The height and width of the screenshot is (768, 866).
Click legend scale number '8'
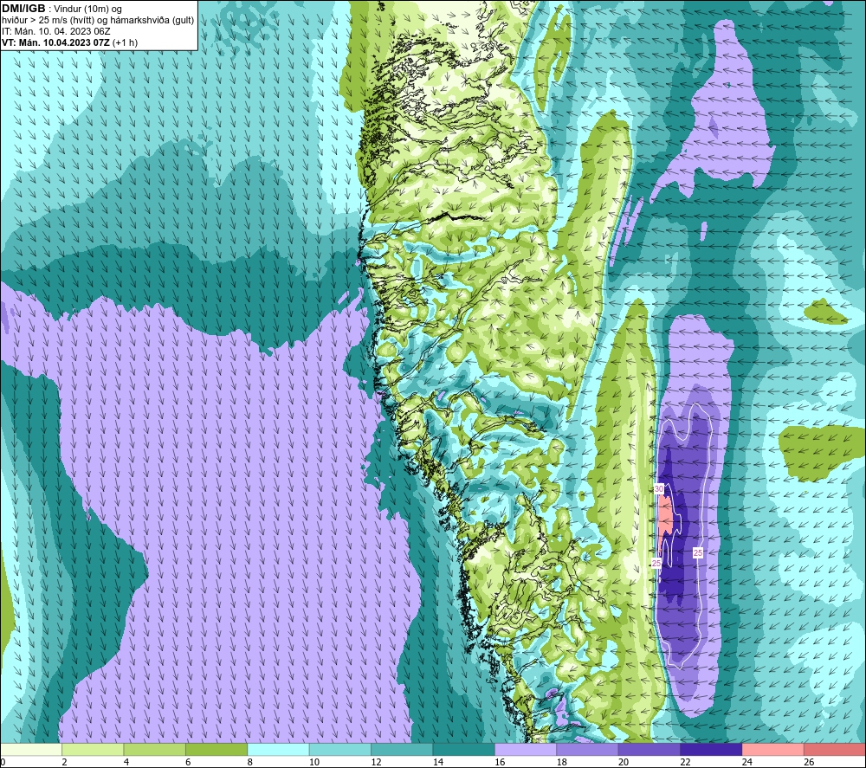point(250,762)
